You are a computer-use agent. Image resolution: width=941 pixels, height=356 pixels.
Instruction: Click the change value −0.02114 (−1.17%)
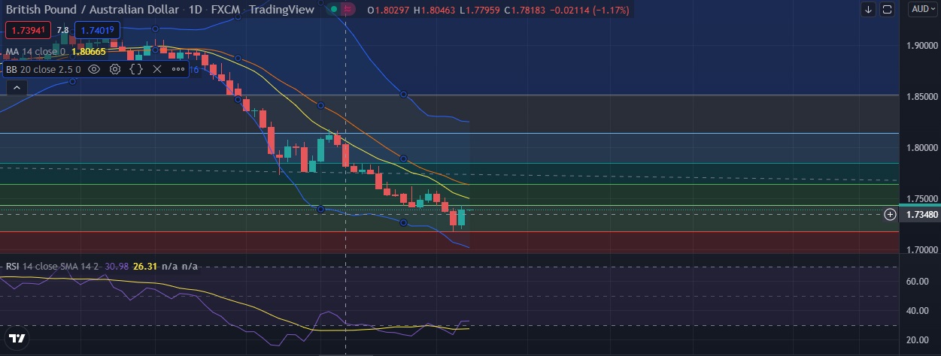coord(590,10)
